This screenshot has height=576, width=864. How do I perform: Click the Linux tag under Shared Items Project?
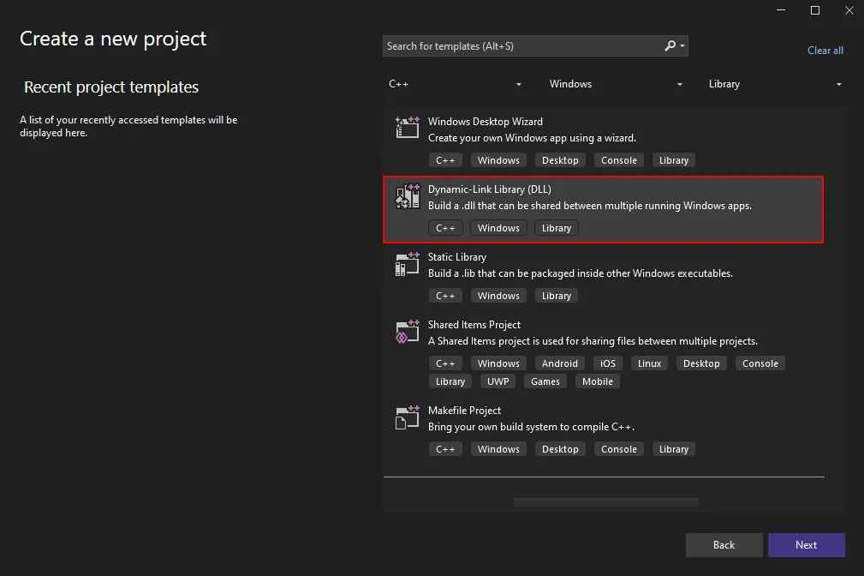click(x=649, y=363)
